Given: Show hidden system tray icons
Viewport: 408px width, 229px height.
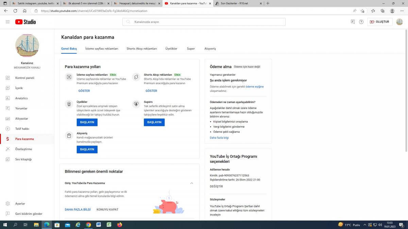Looking at the screenshot, I should 365,225.
